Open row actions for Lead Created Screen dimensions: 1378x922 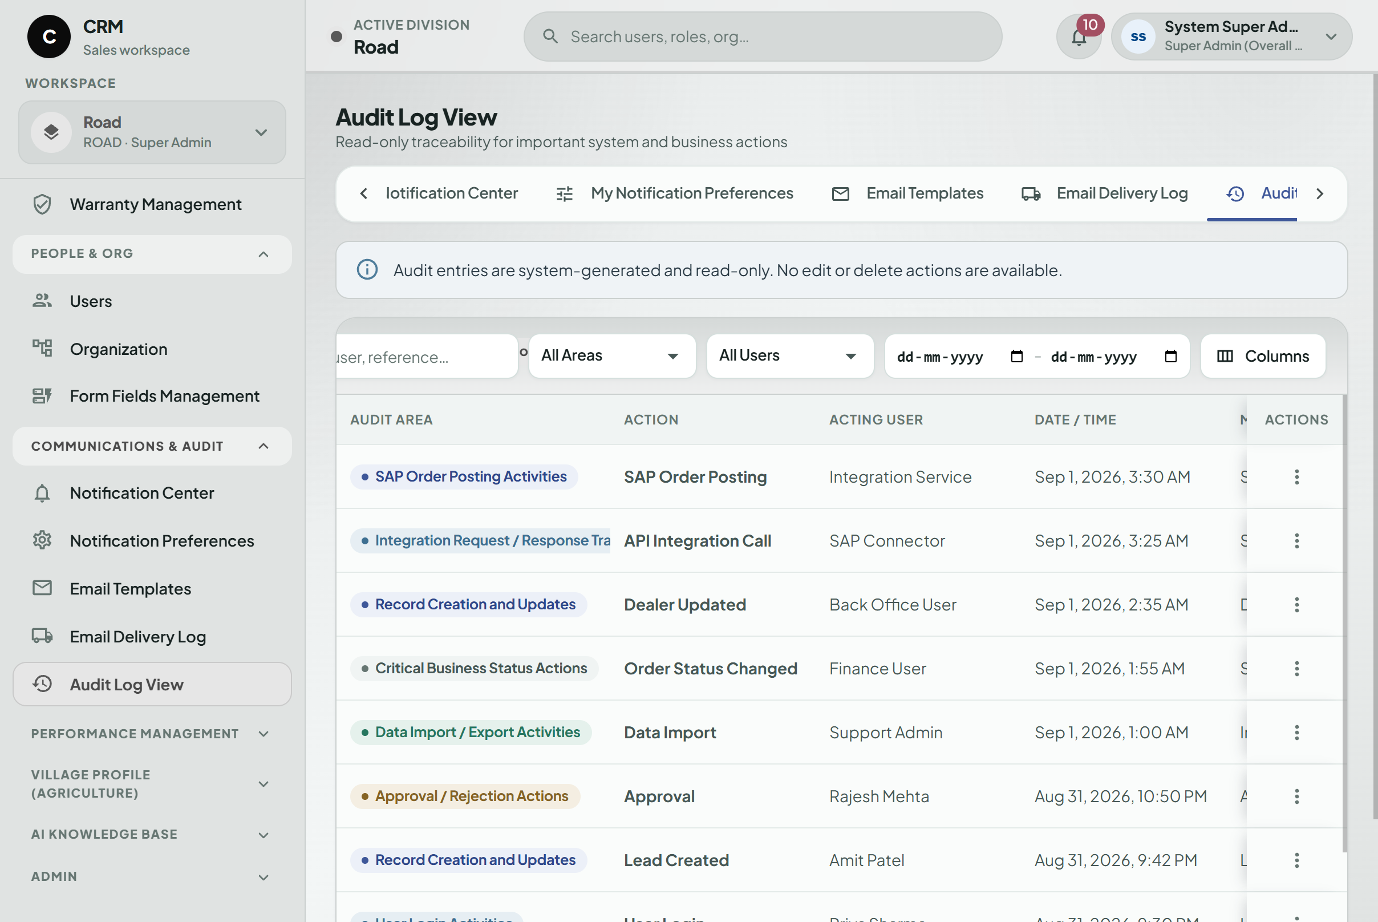click(1296, 860)
